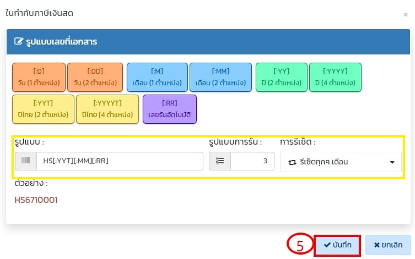Save with the บันทึก button
This screenshot has width=415, height=259.
(x=337, y=245)
